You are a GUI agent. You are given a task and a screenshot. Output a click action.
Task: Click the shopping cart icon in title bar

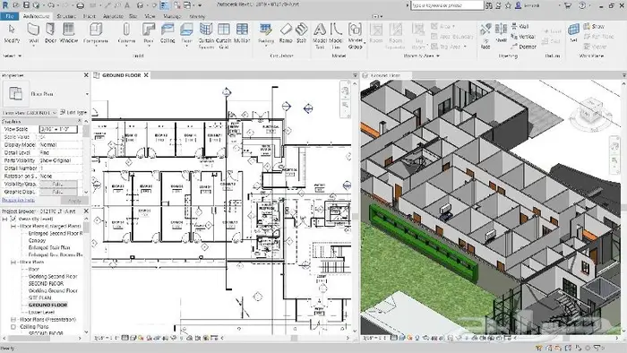click(x=567, y=5)
